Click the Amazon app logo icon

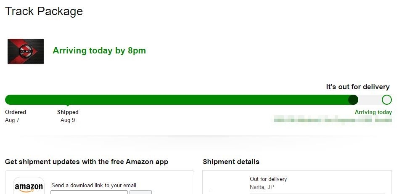pos(29,187)
